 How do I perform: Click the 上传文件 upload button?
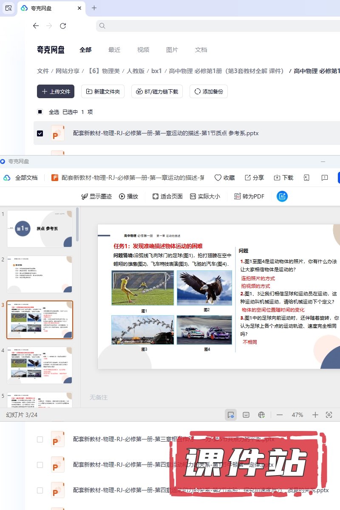[x=56, y=91]
